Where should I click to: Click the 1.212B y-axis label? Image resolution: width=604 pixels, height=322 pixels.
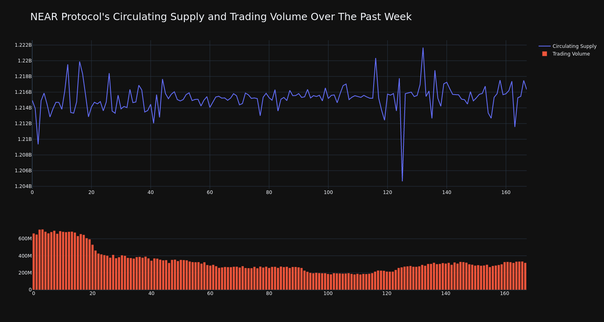tap(23, 124)
